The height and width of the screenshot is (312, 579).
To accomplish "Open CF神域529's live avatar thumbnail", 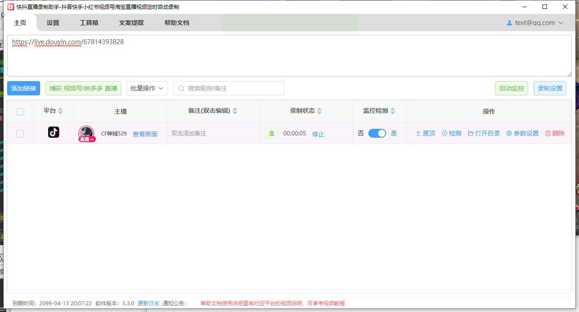I will [x=86, y=132].
